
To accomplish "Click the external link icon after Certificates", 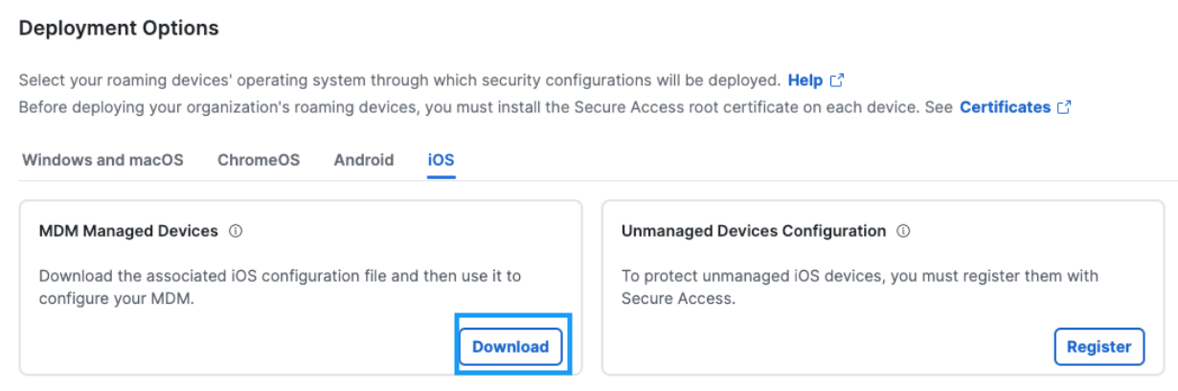I will pyautogui.click(x=1064, y=107).
